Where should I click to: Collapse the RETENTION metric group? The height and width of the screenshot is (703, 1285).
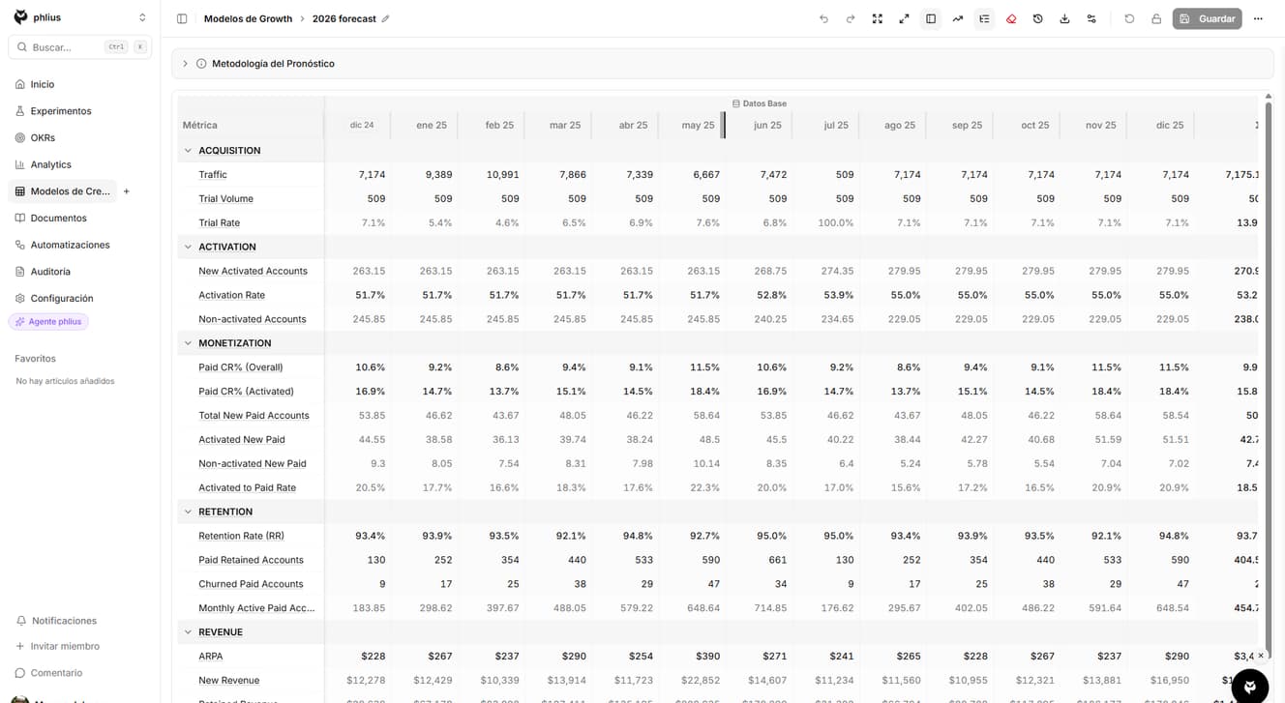tap(188, 512)
